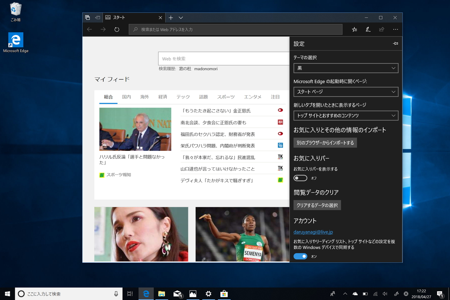Screen dimensions: 450x300
Task: Open the Edge startup page dropdown
Action: pos(346,92)
